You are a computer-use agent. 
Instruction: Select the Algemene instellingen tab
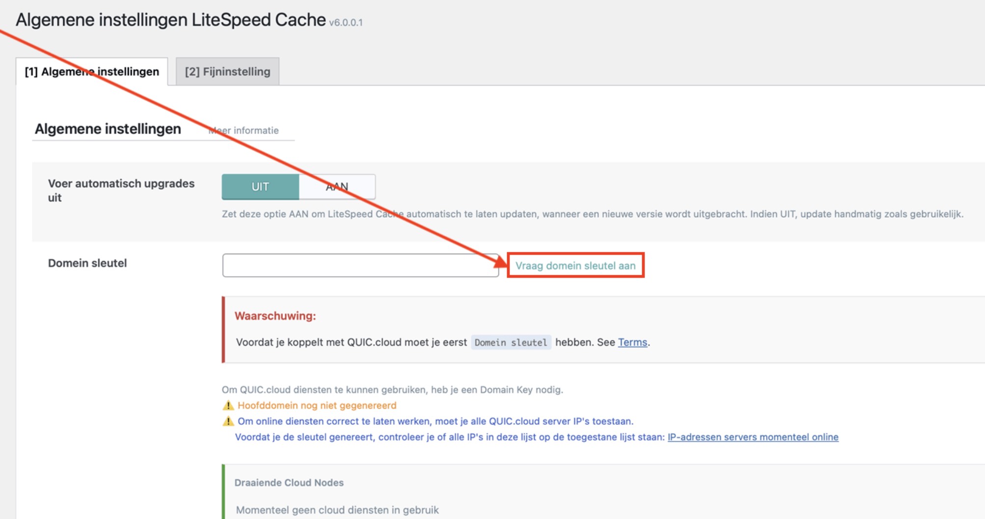[92, 72]
